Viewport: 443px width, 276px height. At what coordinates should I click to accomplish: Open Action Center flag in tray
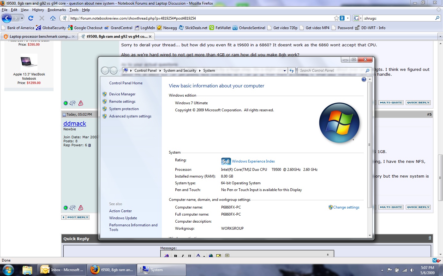[x=389, y=270]
